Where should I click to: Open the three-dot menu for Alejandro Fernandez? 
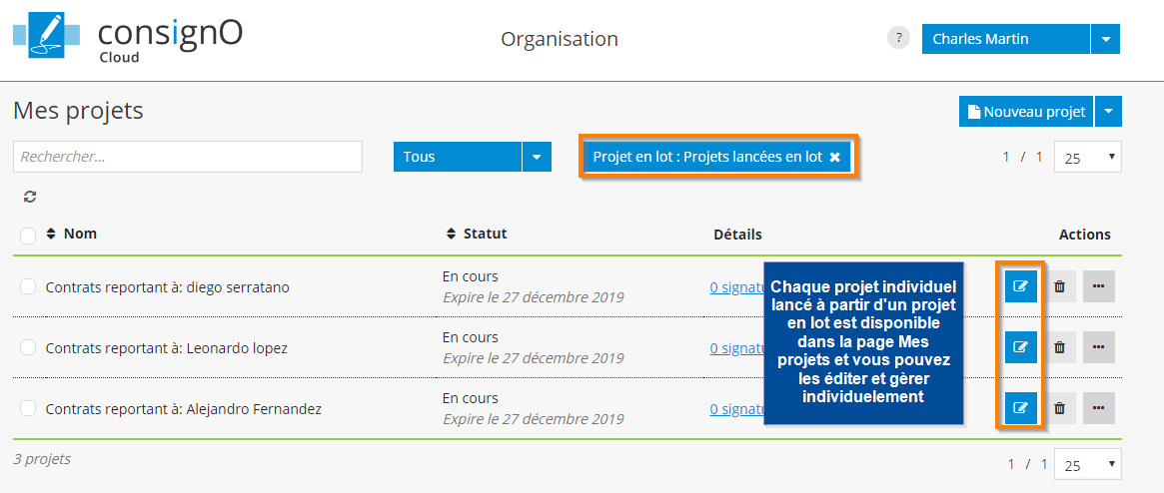pyautogui.click(x=1098, y=408)
